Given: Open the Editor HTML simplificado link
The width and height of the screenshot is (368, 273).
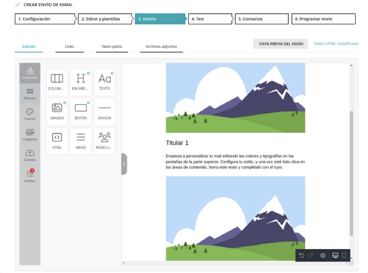Looking at the screenshot, I should (336, 43).
